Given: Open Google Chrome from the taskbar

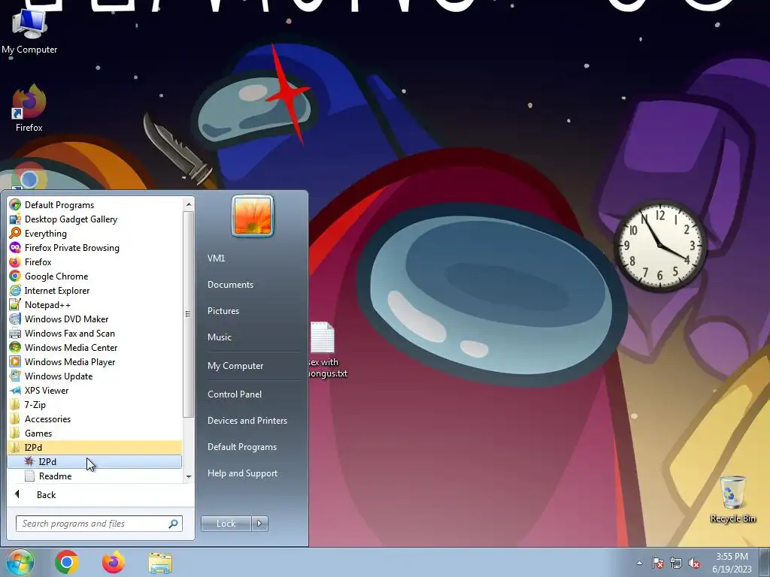Looking at the screenshot, I should [x=67, y=562].
